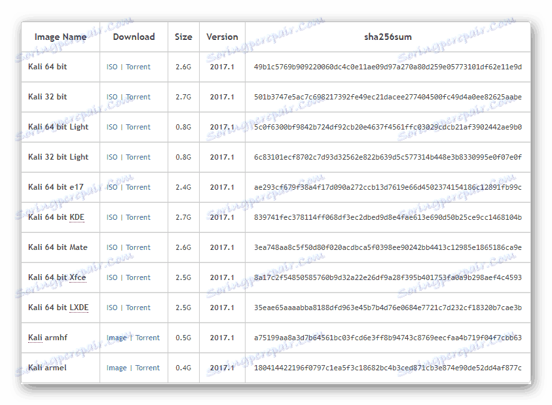Click the Size column header
552x405 pixels.
point(183,37)
